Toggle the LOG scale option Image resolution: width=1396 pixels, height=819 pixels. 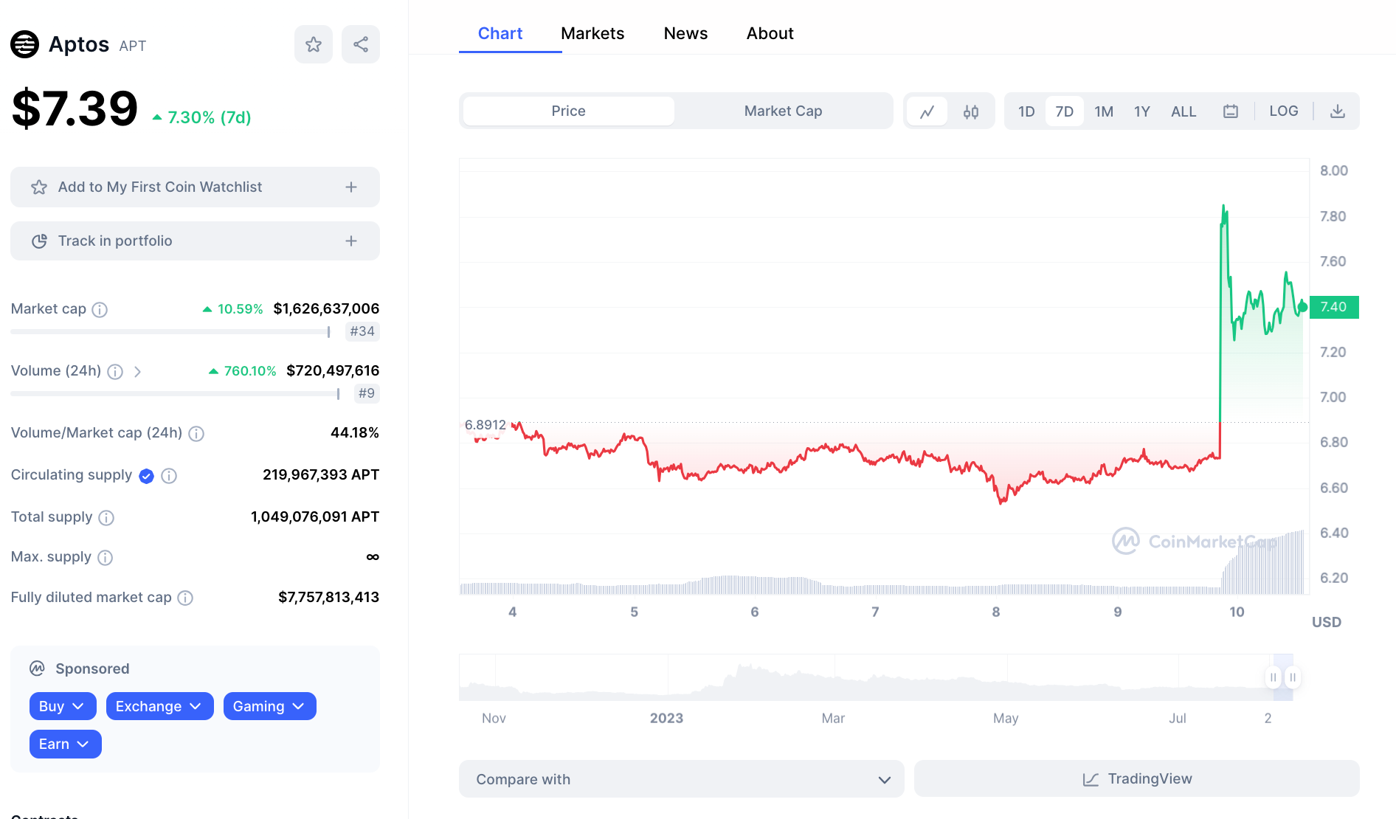click(1284, 111)
